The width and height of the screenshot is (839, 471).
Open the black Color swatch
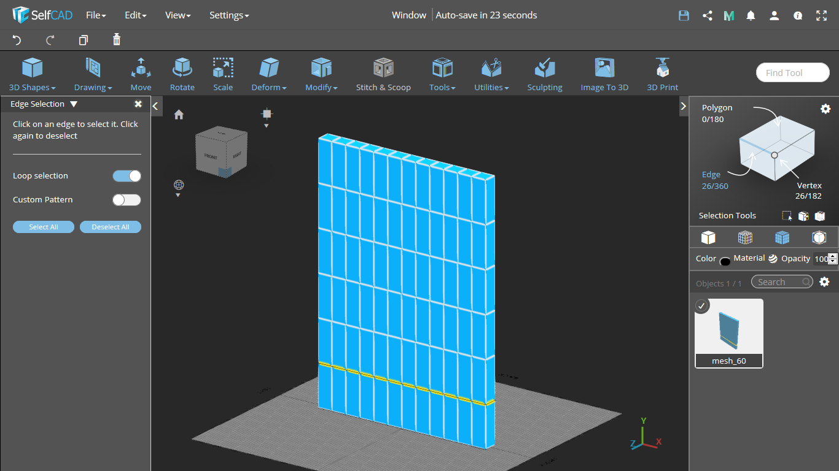(x=725, y=262)
